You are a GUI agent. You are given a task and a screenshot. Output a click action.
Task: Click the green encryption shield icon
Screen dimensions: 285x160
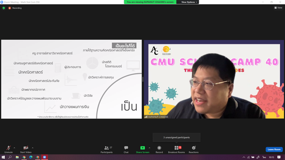pyautogui.click(x=4, y=8)
